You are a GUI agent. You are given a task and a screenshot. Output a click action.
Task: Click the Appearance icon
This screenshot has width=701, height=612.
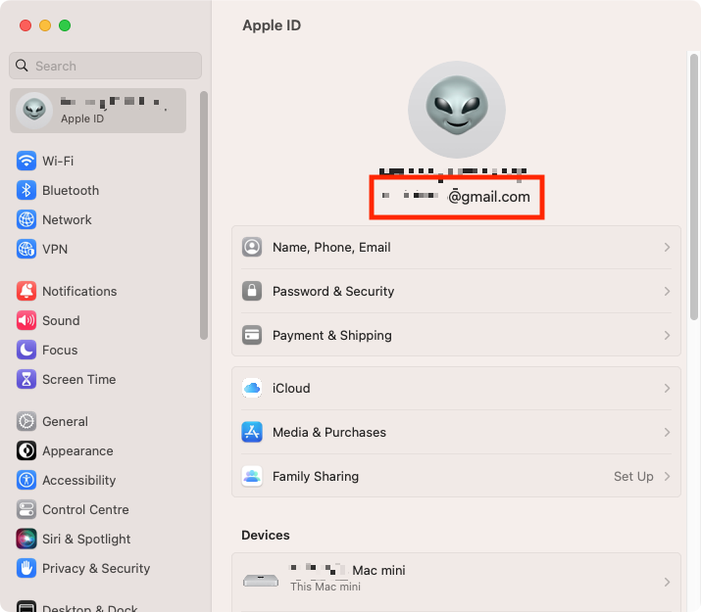(26, 450)
